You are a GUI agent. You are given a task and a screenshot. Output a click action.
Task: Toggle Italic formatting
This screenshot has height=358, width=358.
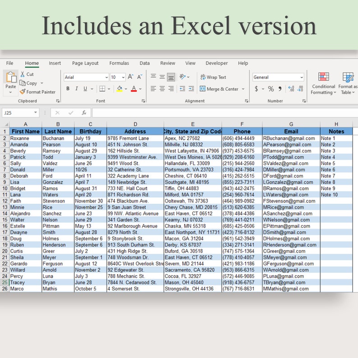pos(77,88)
